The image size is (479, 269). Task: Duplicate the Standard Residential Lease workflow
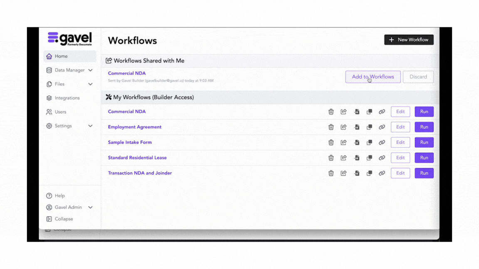point(369,158)
